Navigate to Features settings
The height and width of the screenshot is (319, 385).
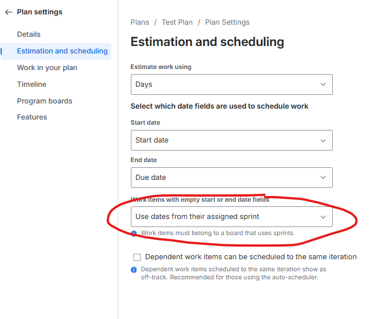pos(32,117)
